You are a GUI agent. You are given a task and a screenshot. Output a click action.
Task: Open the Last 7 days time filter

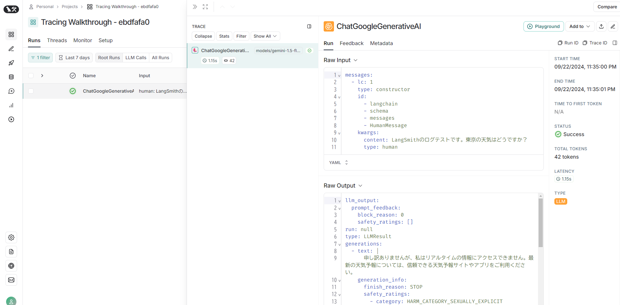coord(74,58)
